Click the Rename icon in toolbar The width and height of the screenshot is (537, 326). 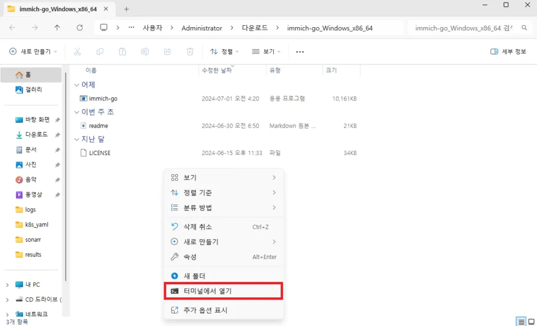tap(145, 52)
